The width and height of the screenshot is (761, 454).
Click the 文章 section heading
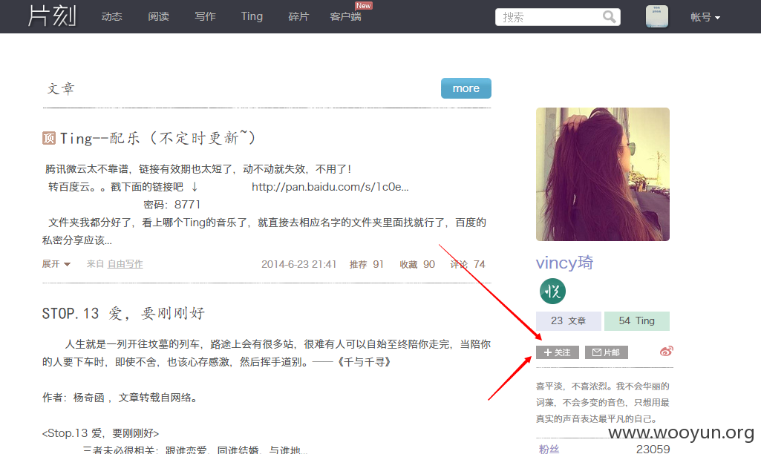pyautogui.click(x=61, y=88)
